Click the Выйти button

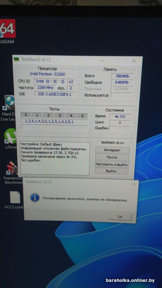111,171
